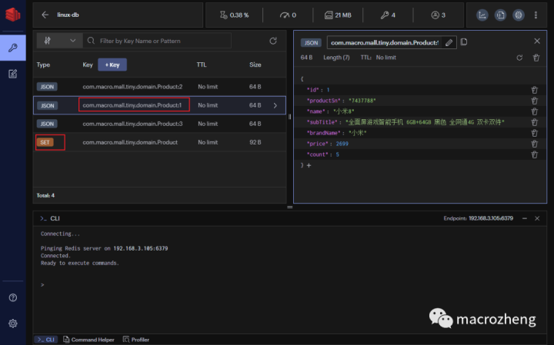Viewport: 554px width, 345px height.
Task: Select key com.macro.mall.tiny.domain.Product:1
Action: [132, 105]
